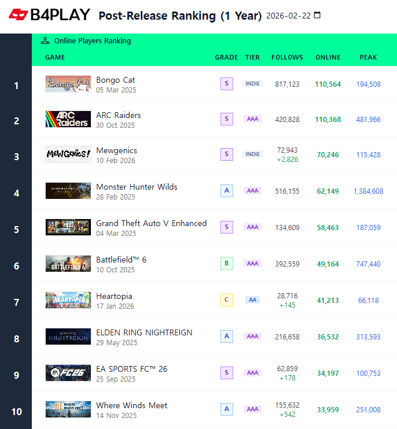
Task: Sort by the ONLINE column header
Action: (328, 57)
